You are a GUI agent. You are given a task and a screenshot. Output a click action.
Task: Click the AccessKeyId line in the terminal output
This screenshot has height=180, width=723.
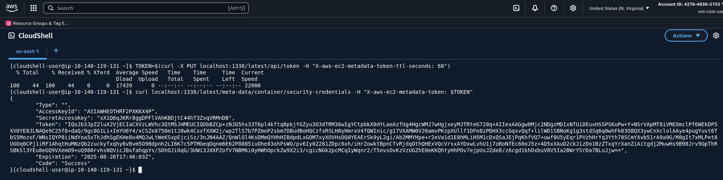coord(96,111)
